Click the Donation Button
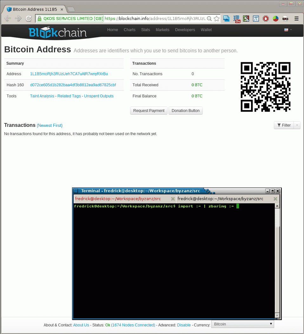 pos(186,111)
